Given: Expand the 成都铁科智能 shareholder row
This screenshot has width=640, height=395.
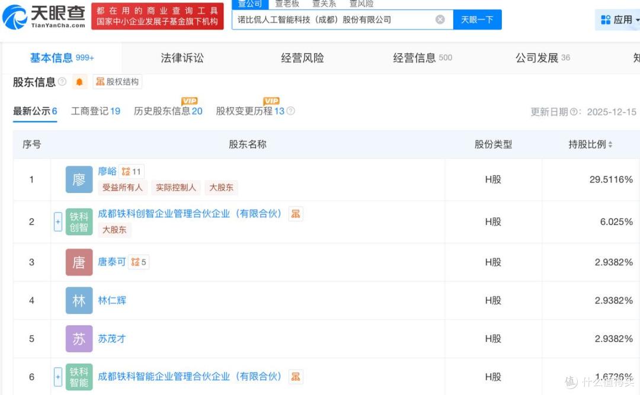Looking at the screenshot, I should 58,377.
